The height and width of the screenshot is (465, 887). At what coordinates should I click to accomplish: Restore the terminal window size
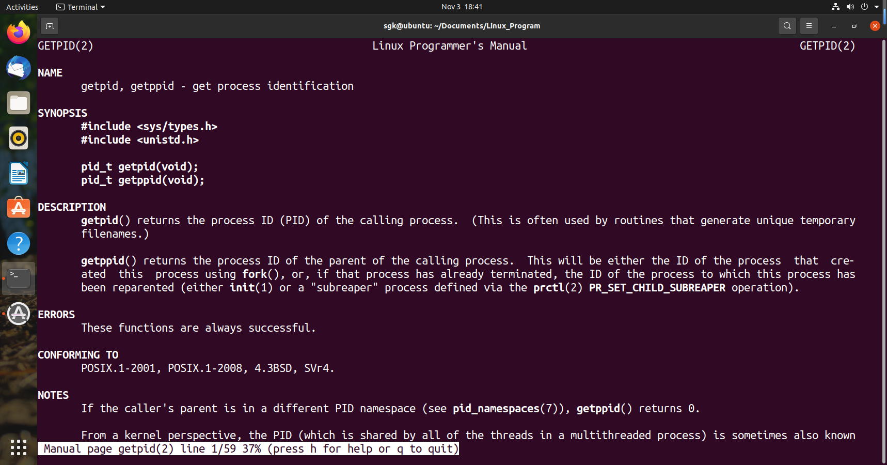[x=854, y=26]
